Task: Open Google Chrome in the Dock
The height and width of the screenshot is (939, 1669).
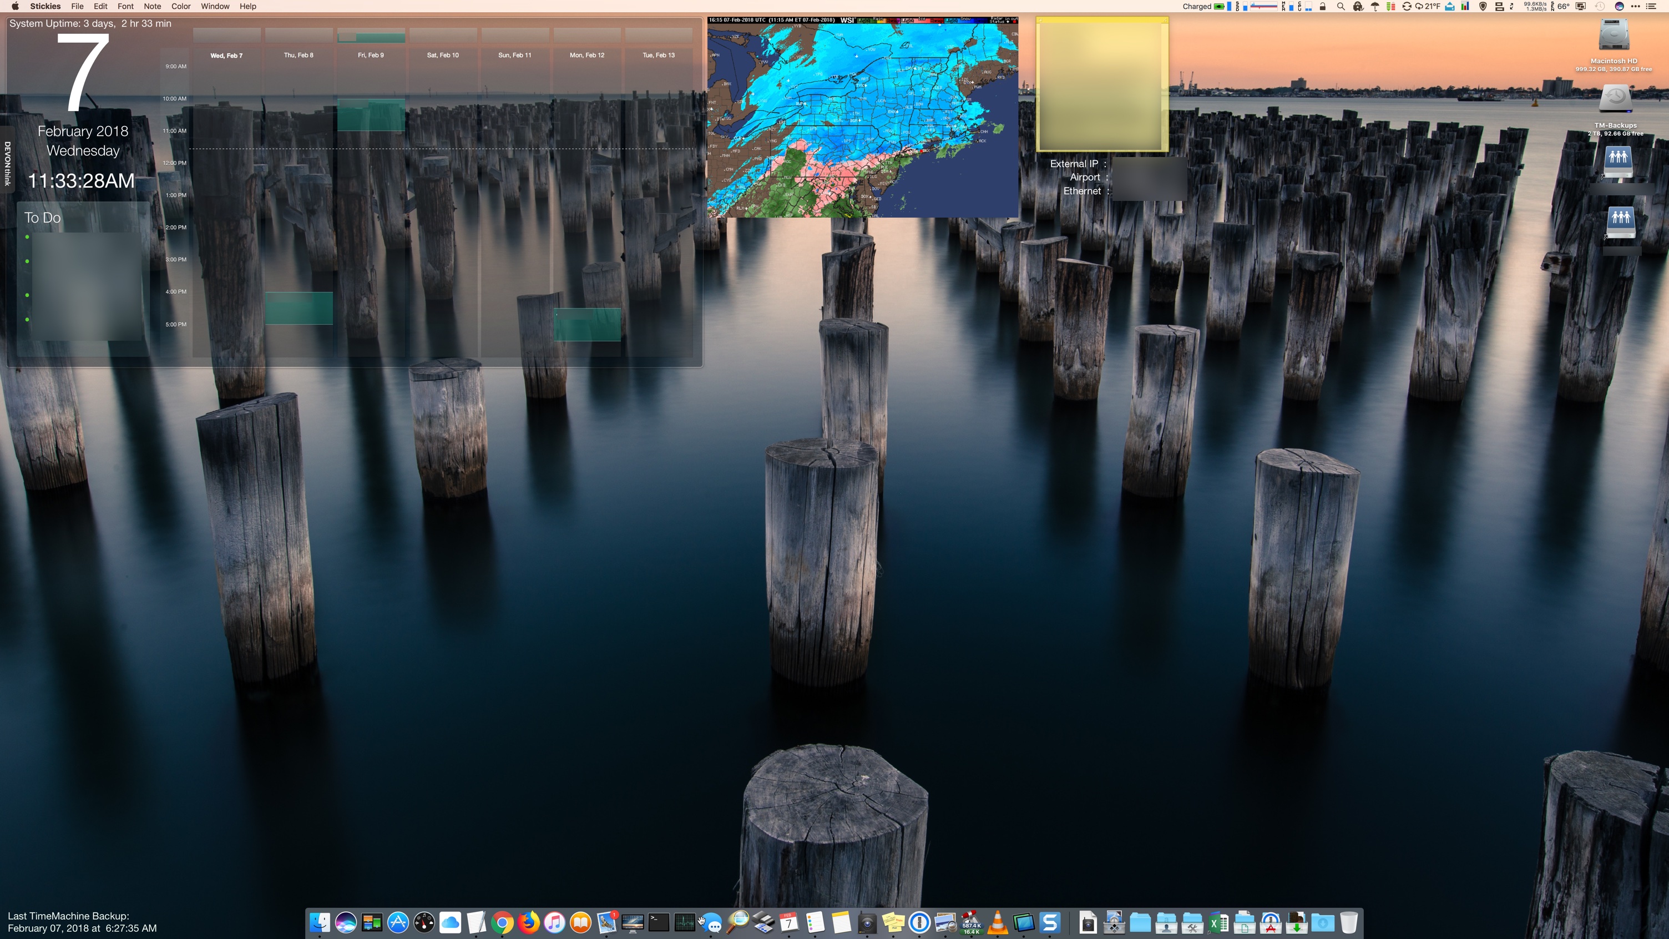Action: 502,922
